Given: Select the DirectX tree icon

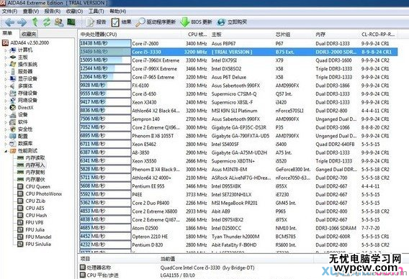Looking at the screenshot, I should click(12, 107).
